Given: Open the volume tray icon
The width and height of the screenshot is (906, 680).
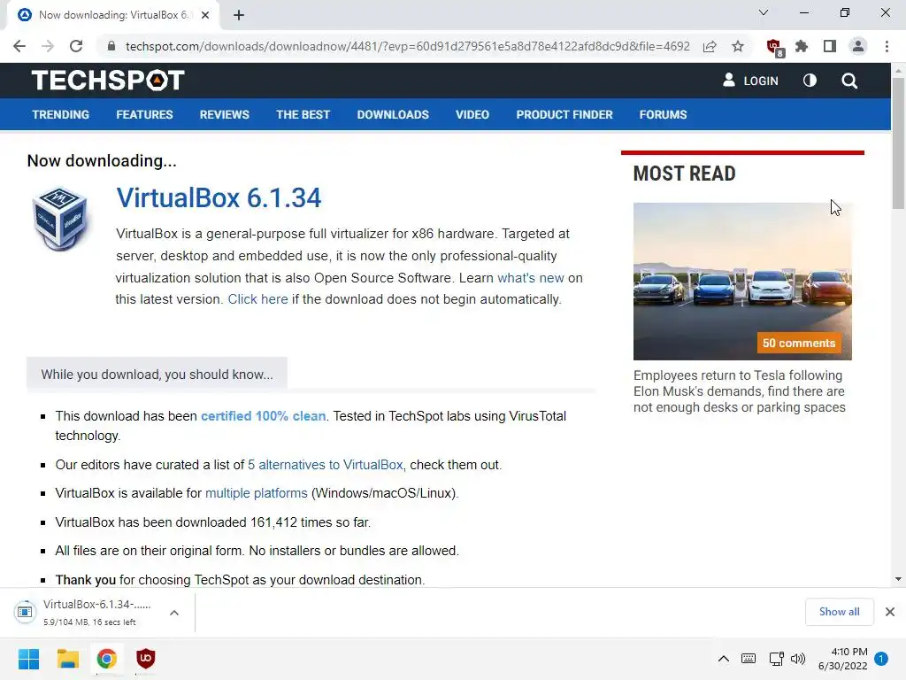Looking at the screenshot, I should click(x=798, y=659).
